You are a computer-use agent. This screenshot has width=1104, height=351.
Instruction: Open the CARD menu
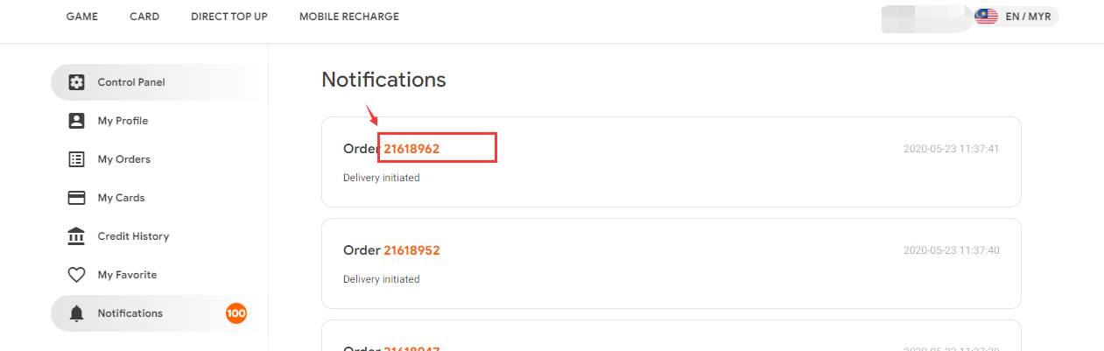click(144, 17)
